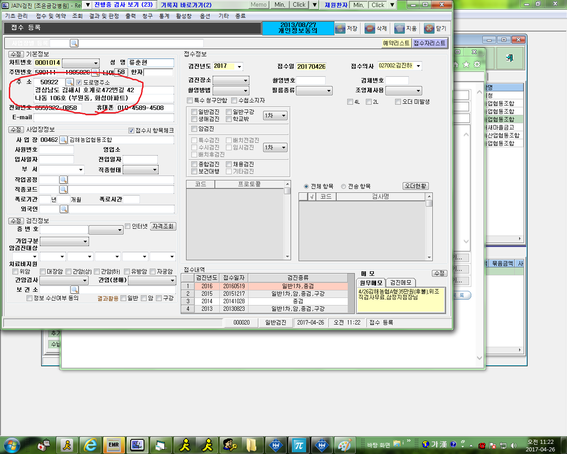This screenshot has height=454, width=567.
Task: Click the 닫기 close icon button
Action: [x=435, y=28]
